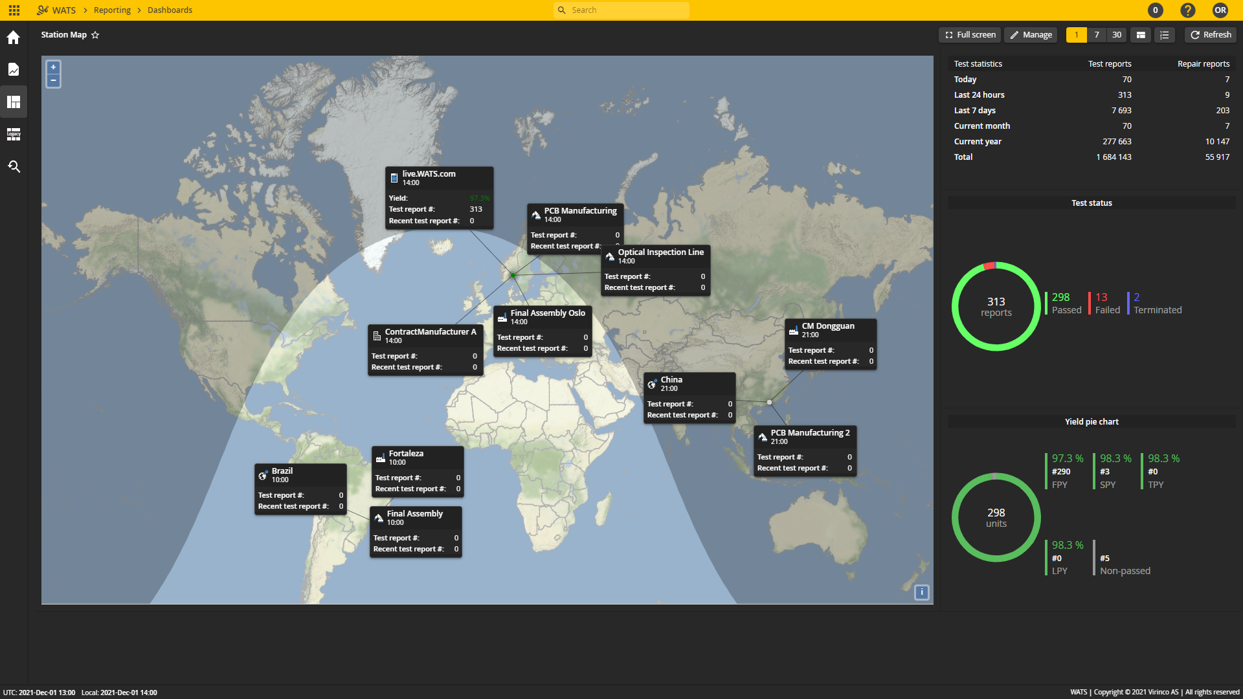This screenshot has width=1243, height=699.
Task: Go to the Home sidebar icon
Action: pyautogui.click(x=14, y=38)
